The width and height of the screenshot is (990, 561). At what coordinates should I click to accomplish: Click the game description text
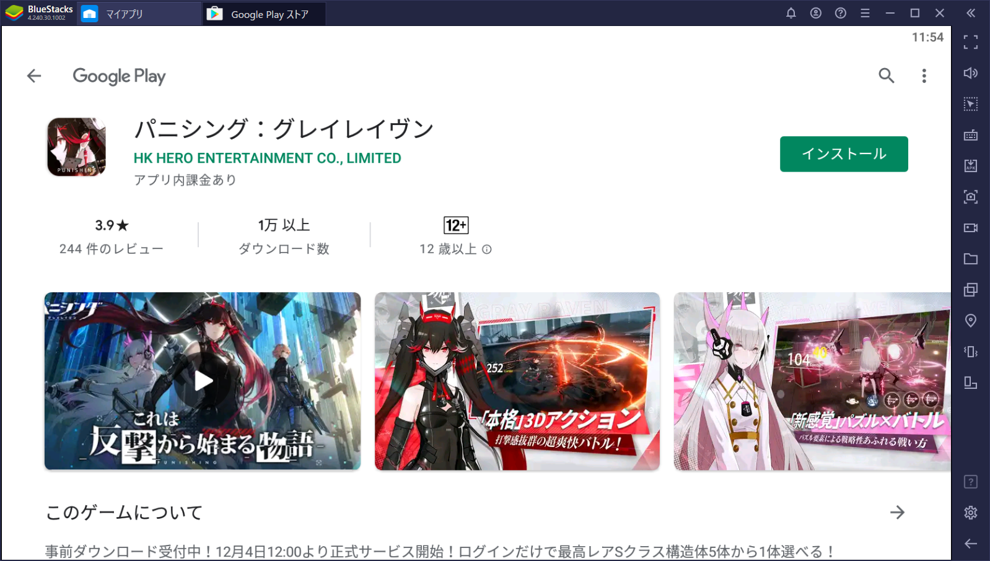440,551
